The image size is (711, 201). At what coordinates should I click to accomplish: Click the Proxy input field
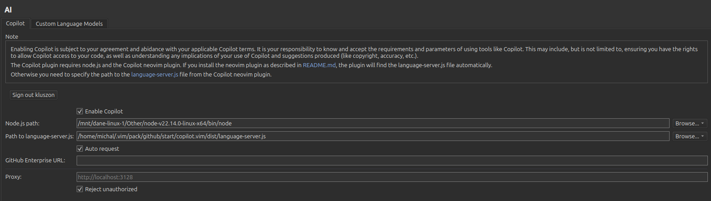coord(392,177)
